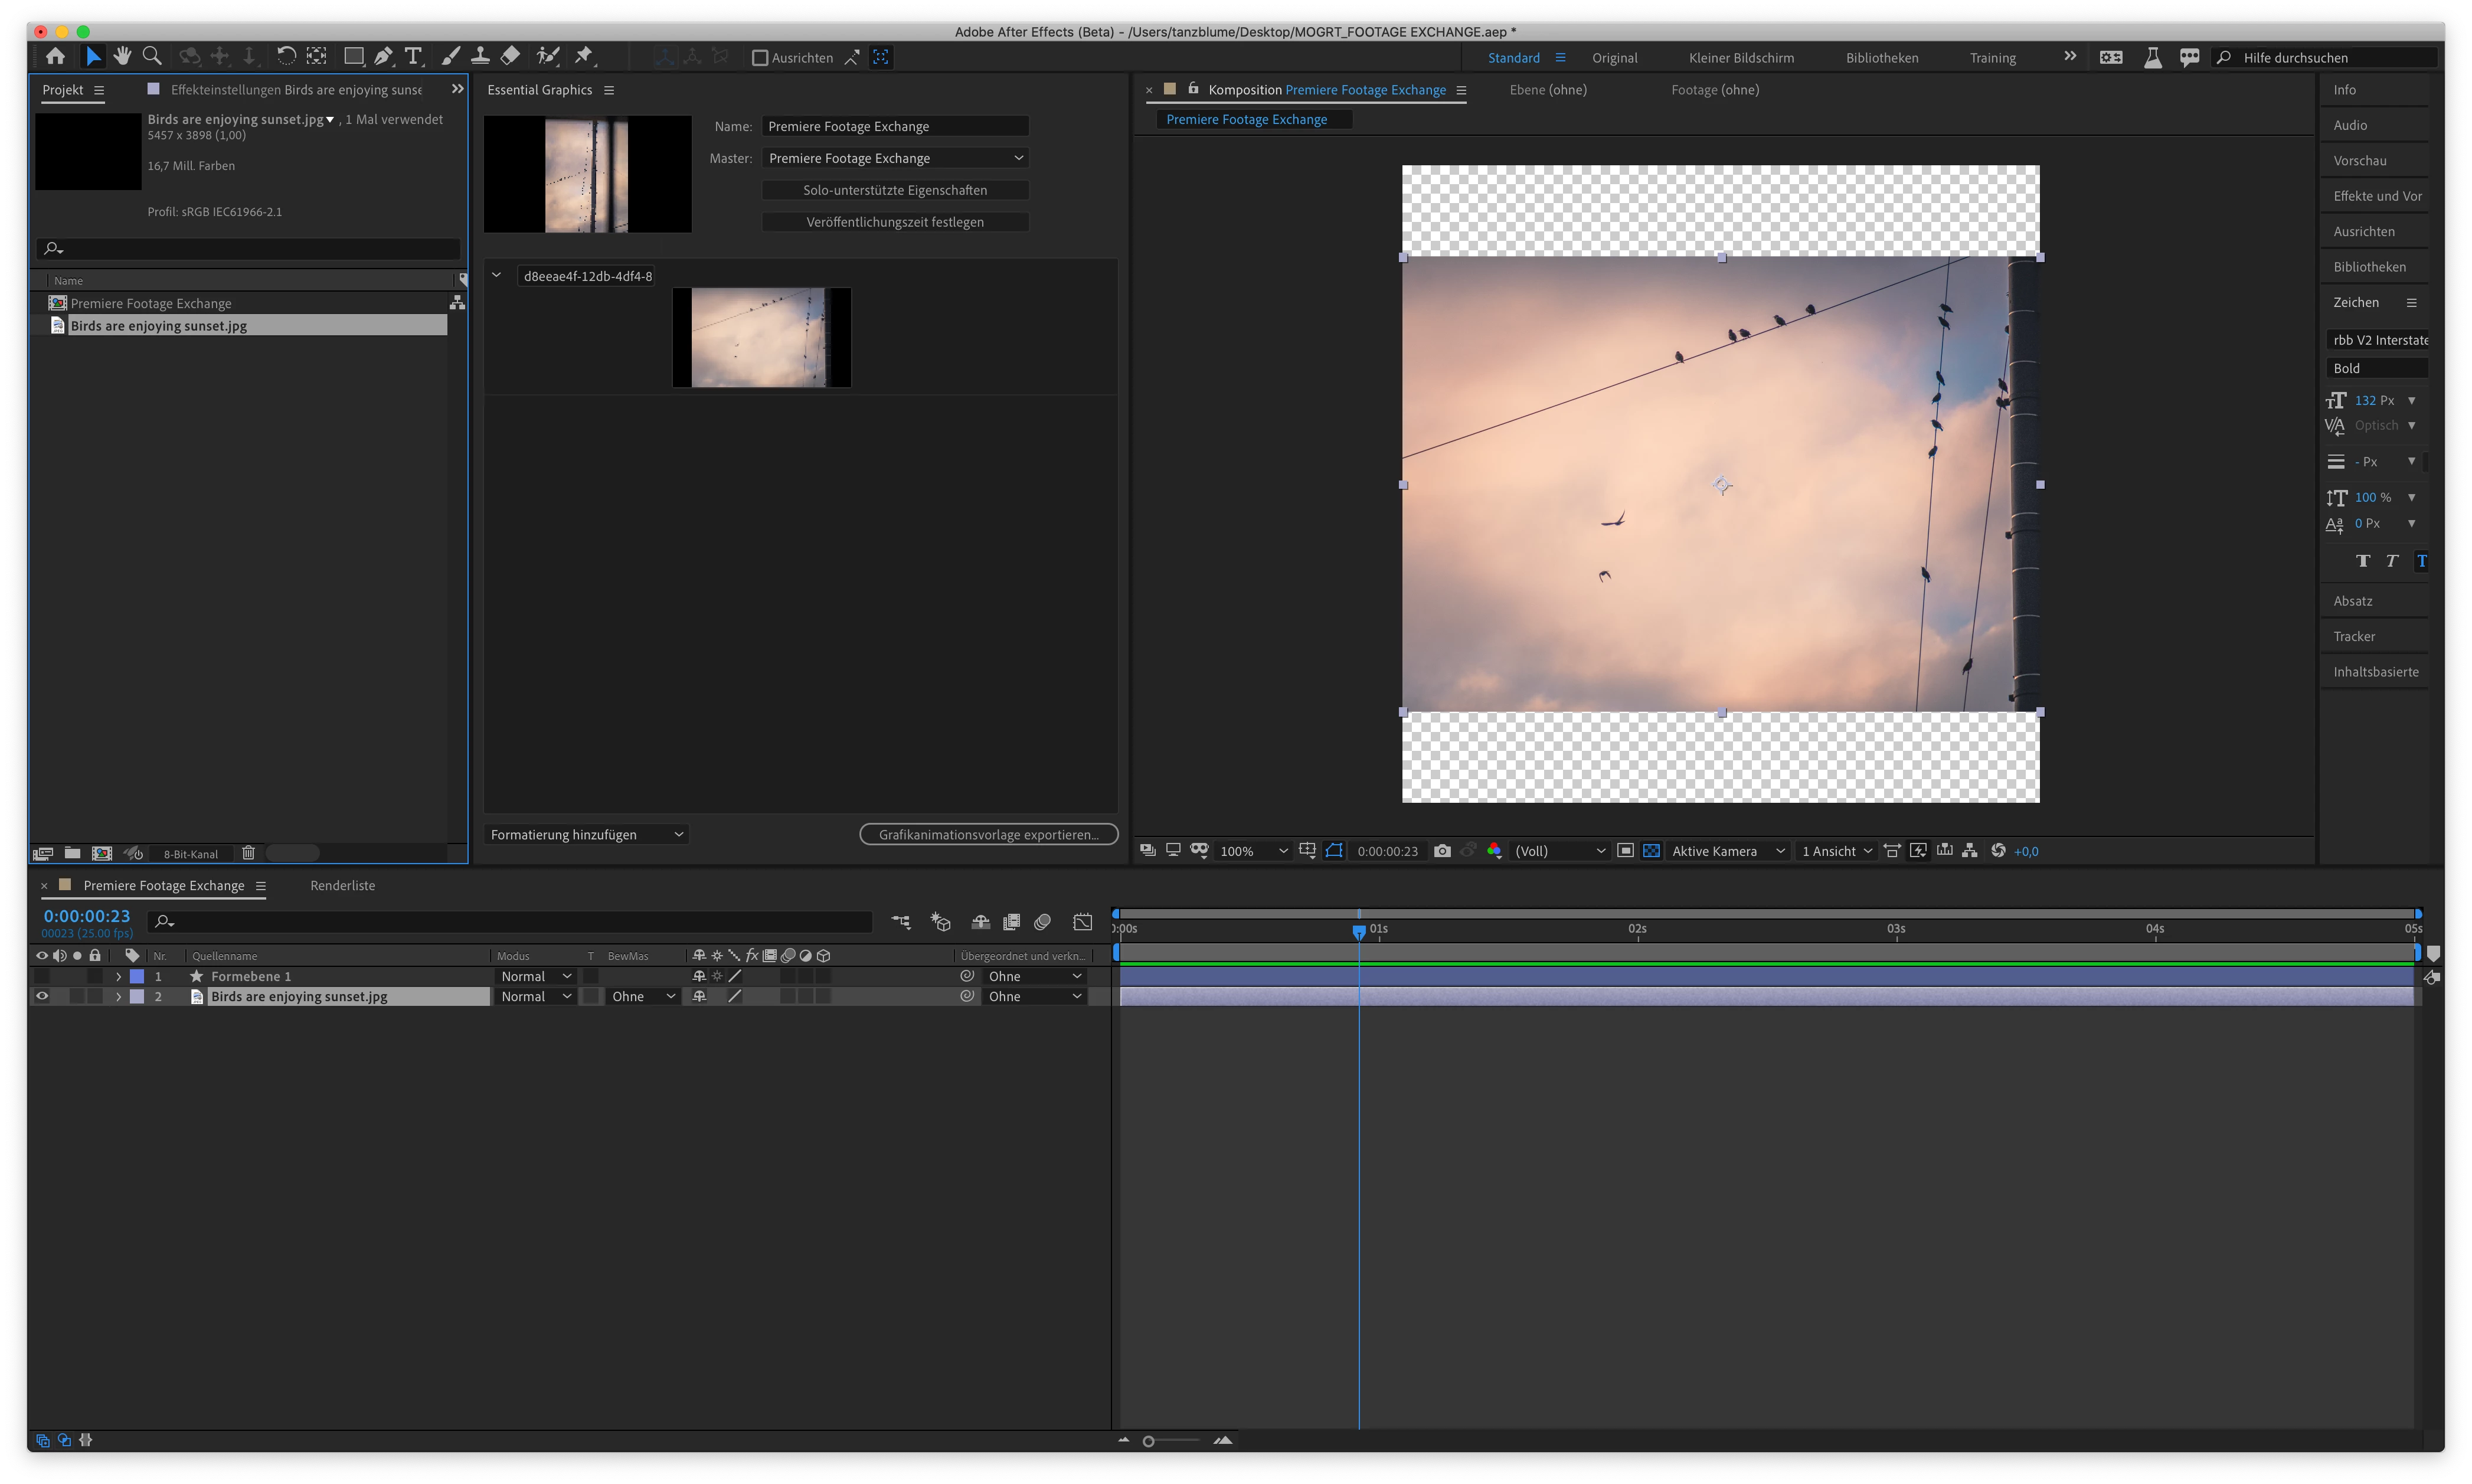Select the Zoom magnifier tool

[152, 57]
